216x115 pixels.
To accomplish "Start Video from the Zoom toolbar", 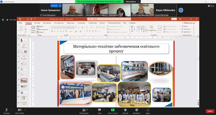I will point(19,110).
